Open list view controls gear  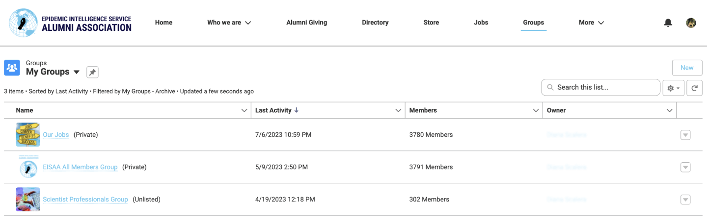pyautogui.click(x=673, y=88)
